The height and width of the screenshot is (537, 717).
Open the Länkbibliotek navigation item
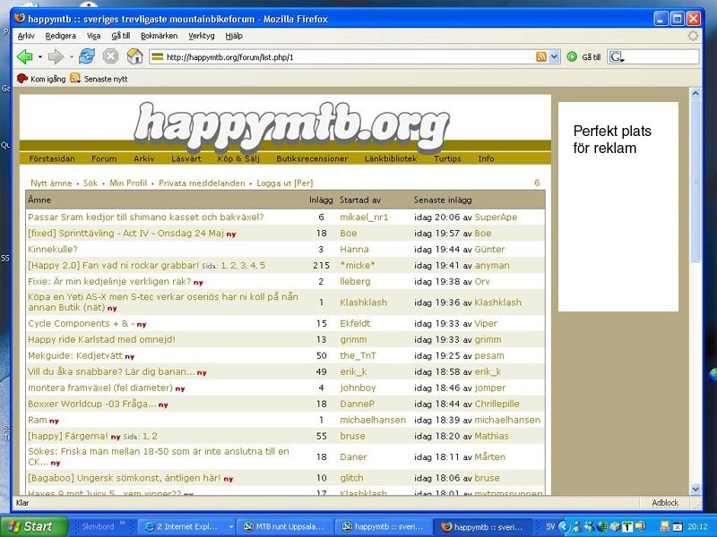391,158
